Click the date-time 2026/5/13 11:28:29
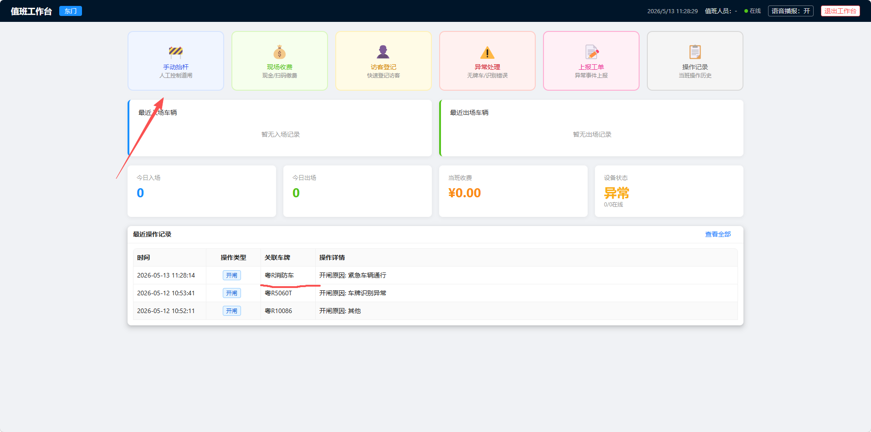 (672, 11)
